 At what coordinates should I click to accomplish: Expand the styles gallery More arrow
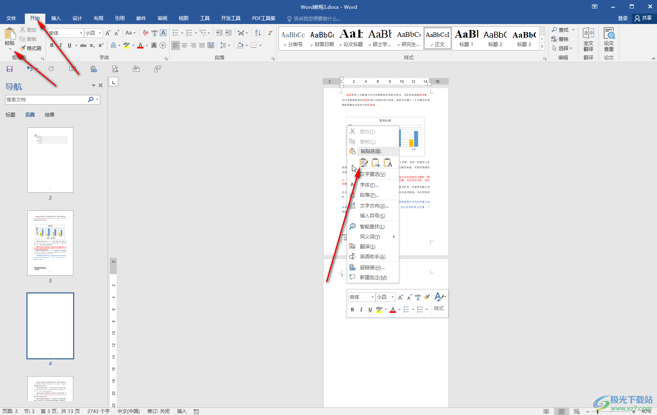(542, 46)
